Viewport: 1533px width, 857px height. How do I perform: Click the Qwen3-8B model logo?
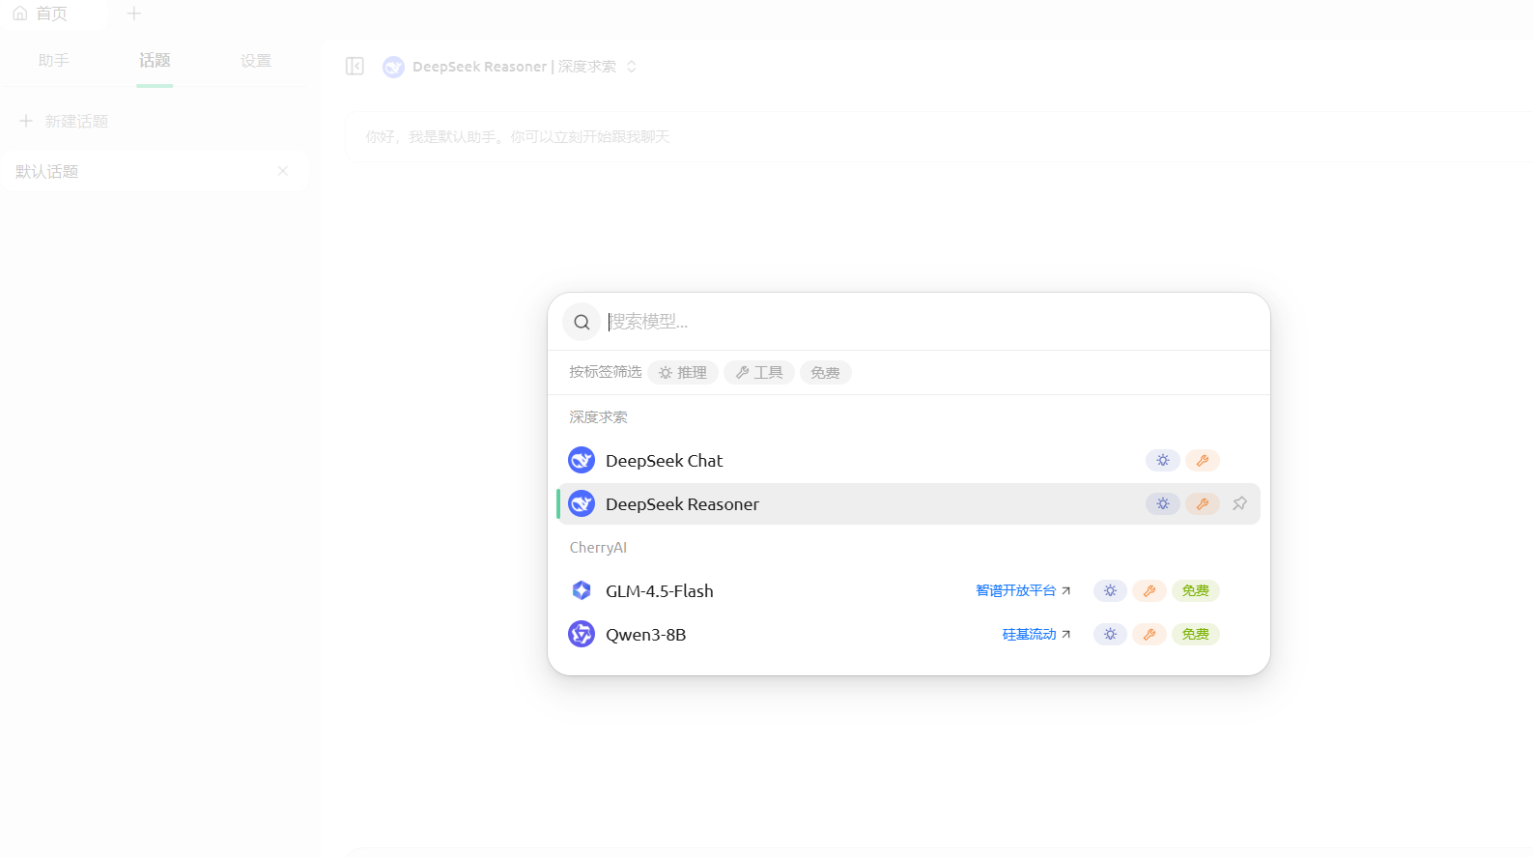[582, 634]
